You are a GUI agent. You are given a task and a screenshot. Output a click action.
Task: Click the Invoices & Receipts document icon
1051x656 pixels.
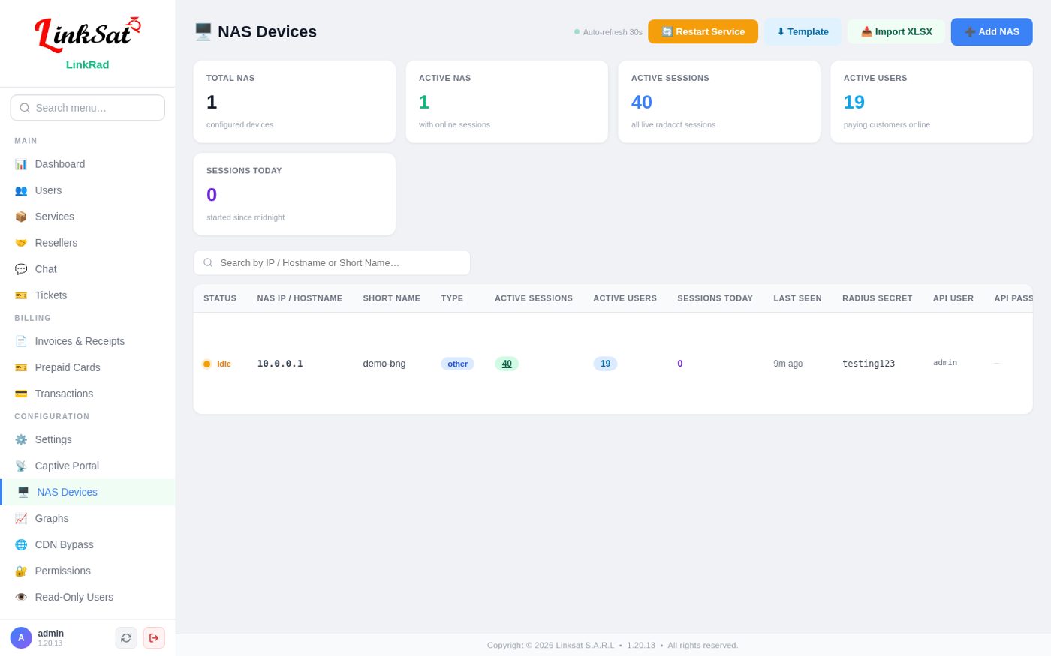pos(21,341)
